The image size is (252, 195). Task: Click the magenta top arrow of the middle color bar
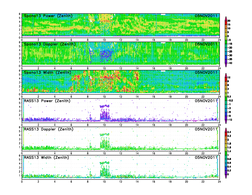point(226,75)
